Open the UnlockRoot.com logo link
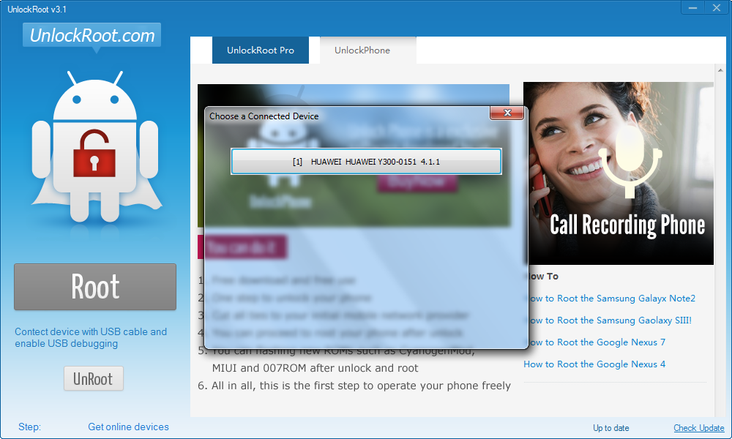Image resolution: width=732 pixels, height=439 pixels. pos(92,35)
